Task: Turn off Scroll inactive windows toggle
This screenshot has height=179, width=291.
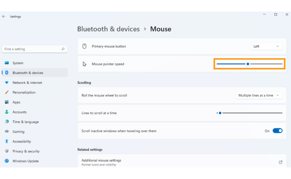Action: tap(277, 130)
